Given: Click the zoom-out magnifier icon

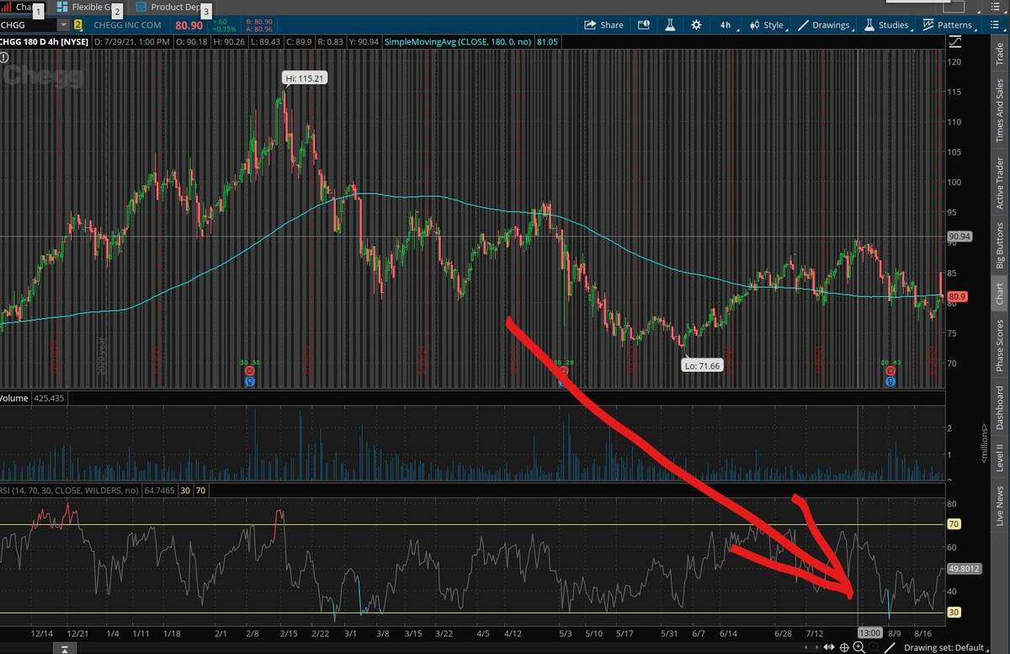Looking at the screenshot, I should coord(874,646).
